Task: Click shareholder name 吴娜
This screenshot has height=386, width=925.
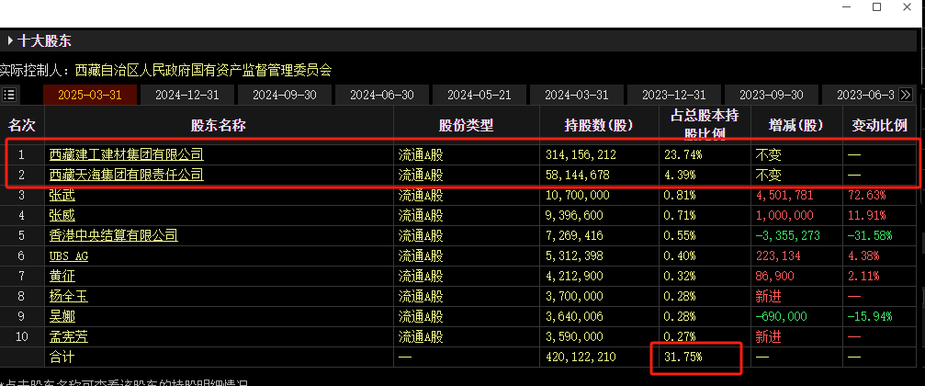Action: (x=62, y=316)
